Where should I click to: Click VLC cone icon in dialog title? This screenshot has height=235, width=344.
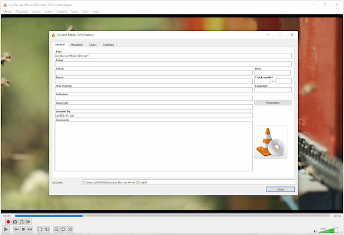(x=53, y=34)
